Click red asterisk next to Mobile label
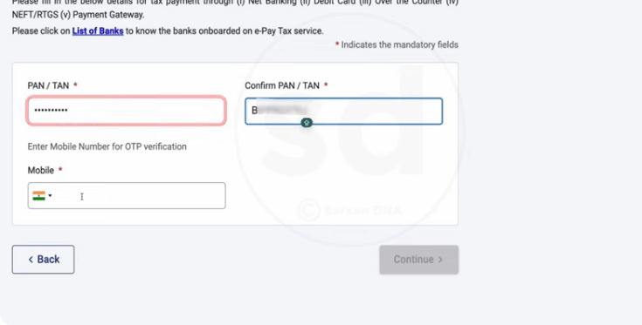Viewport: 642px width, 325px height. pyautogui.click(x=60, y=169)
